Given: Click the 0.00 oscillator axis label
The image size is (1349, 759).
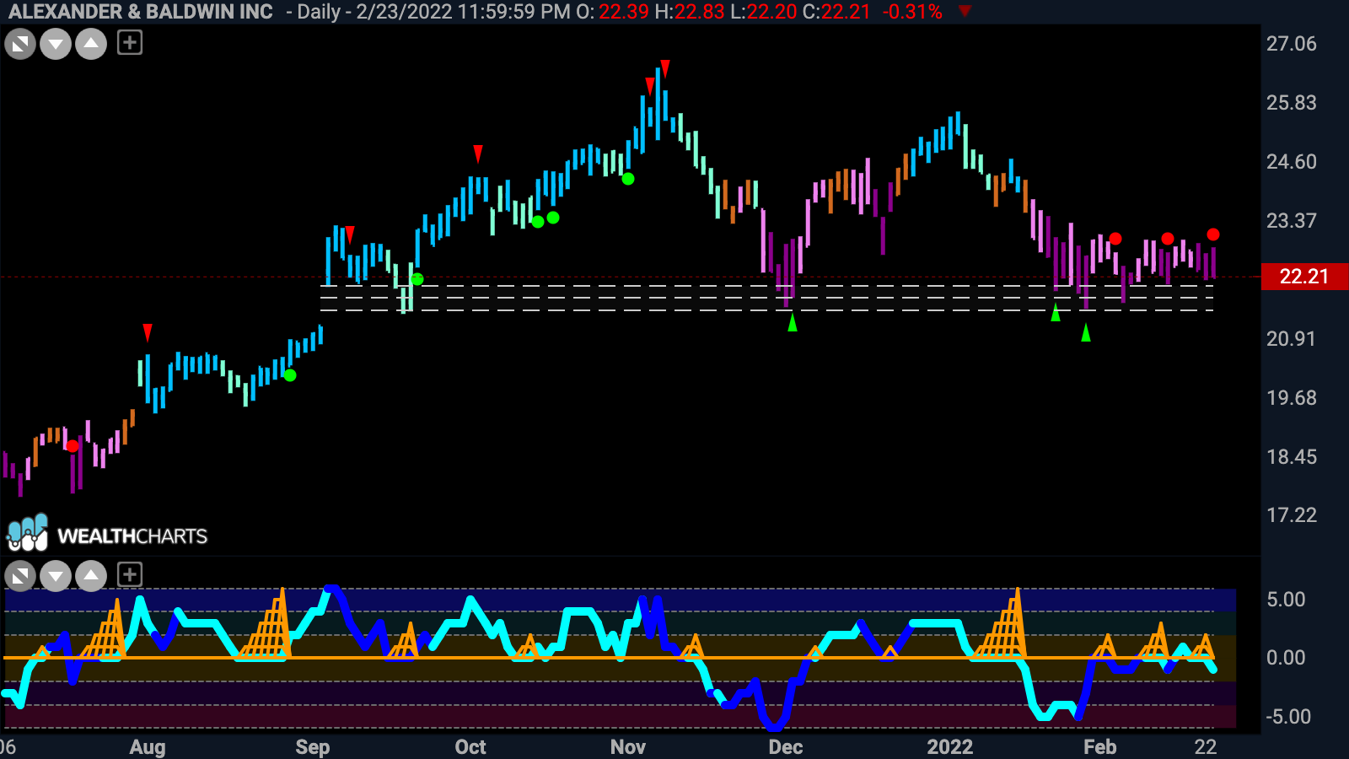Looking at the screenshot, I should click(1287, 658).
